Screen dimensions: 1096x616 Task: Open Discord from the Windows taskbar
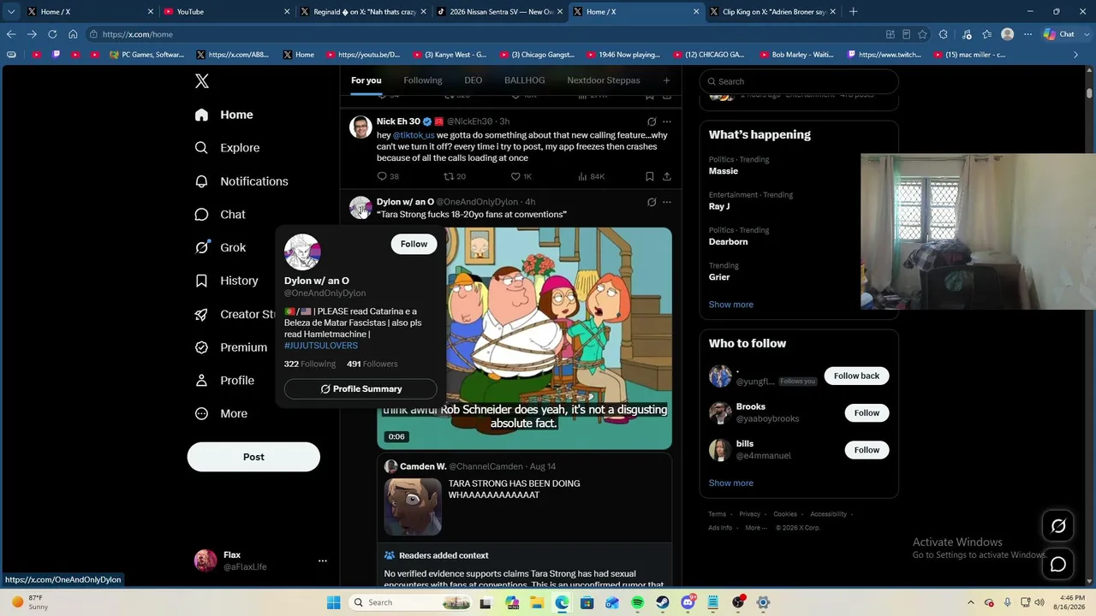click(x=688, y=602)
